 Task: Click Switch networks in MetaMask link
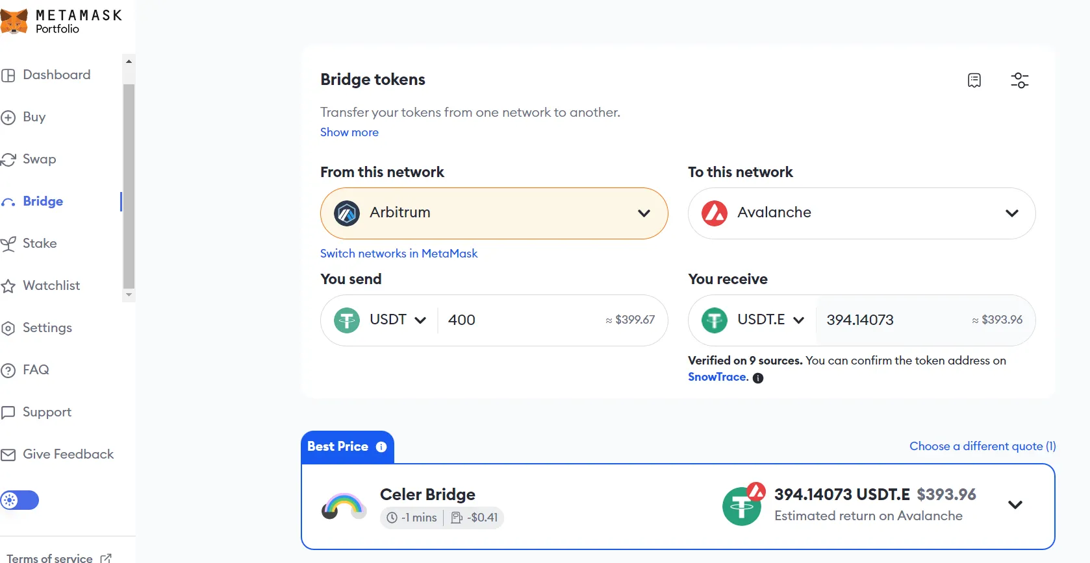398,254
